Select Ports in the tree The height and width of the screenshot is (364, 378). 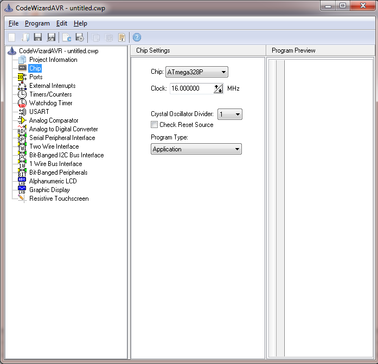(36, 77)
